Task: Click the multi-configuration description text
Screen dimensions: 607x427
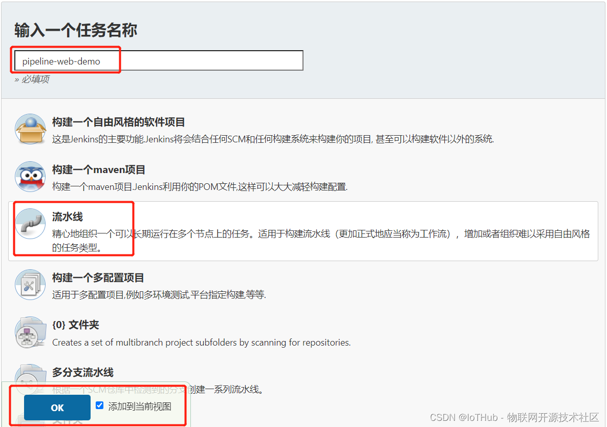Action: coord(159,294)
